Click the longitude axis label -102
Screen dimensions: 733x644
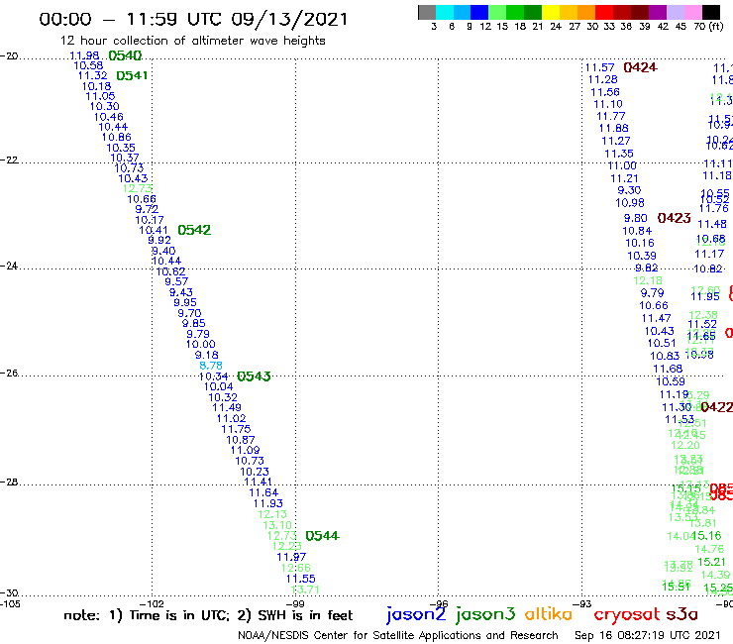pos(152,603)
